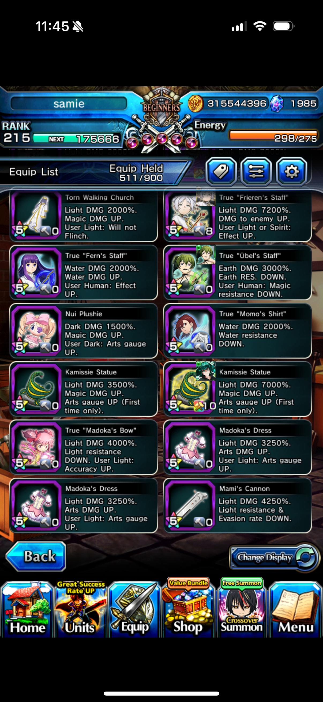This screenshot has height=702, width=323.
Task: Open the sort sliders icon button
Action: [256, 171]
